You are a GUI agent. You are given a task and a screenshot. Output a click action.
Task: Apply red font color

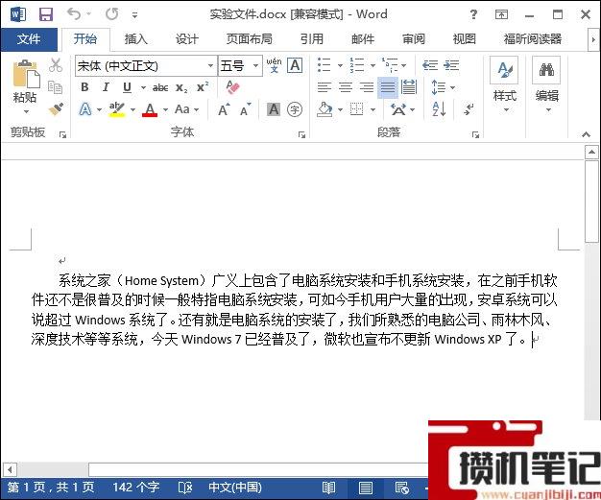pyautogui.click(x=150, y=109)
